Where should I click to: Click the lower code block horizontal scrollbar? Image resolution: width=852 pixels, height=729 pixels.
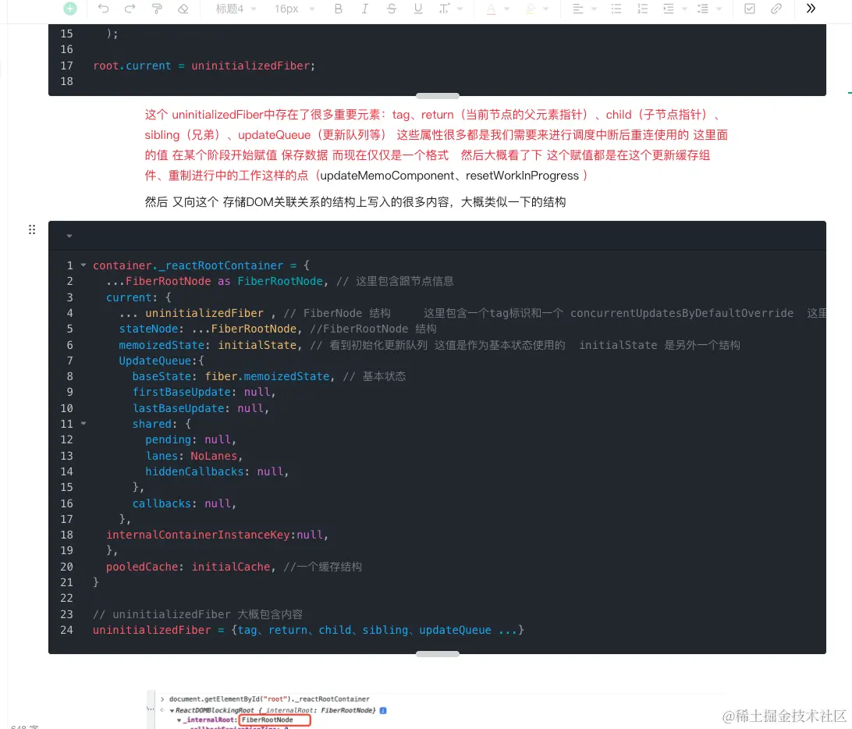(x=438, y=654)
